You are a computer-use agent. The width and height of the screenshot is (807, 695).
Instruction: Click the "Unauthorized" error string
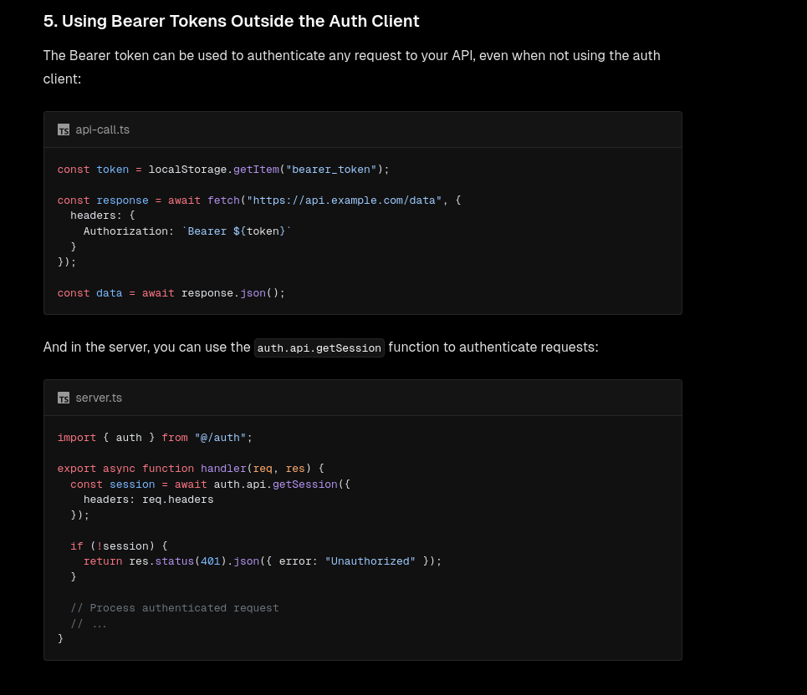pyautogui.click(x=370, y=561)
